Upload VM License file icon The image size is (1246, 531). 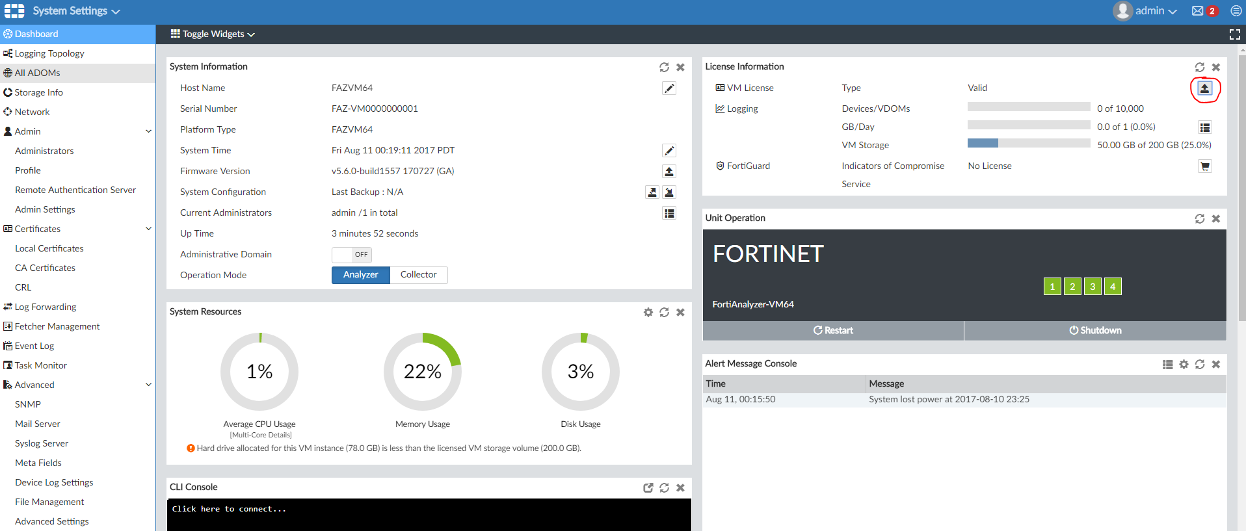coord(1205,88)
